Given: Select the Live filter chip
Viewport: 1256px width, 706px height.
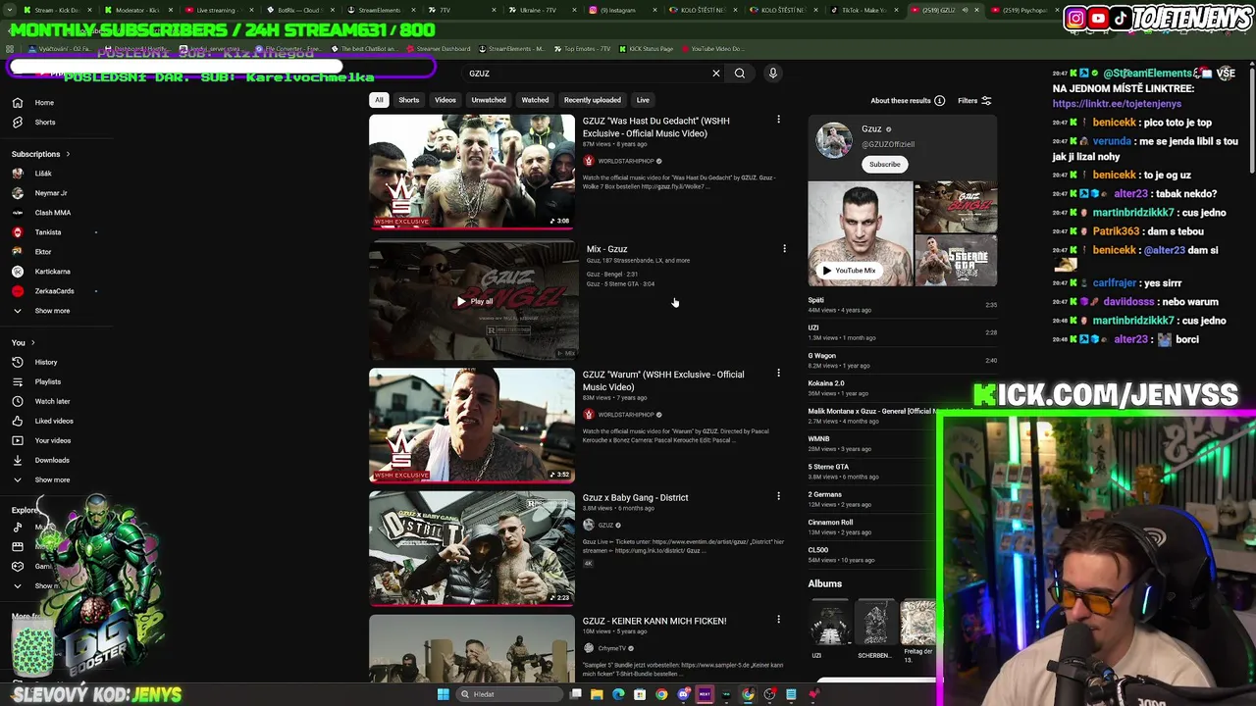Looking at the screenshot, I should [x=643, y=100].
